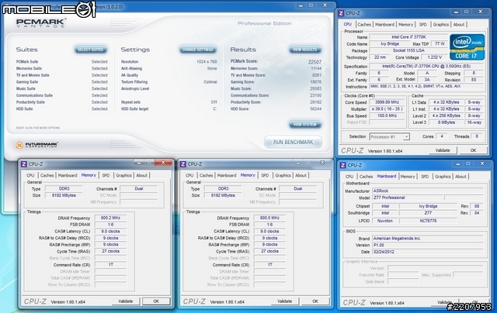Click the Intel Core i7 3770K name field
The height and width of the screenshot is (313, 497).
[x=409, y=37]
